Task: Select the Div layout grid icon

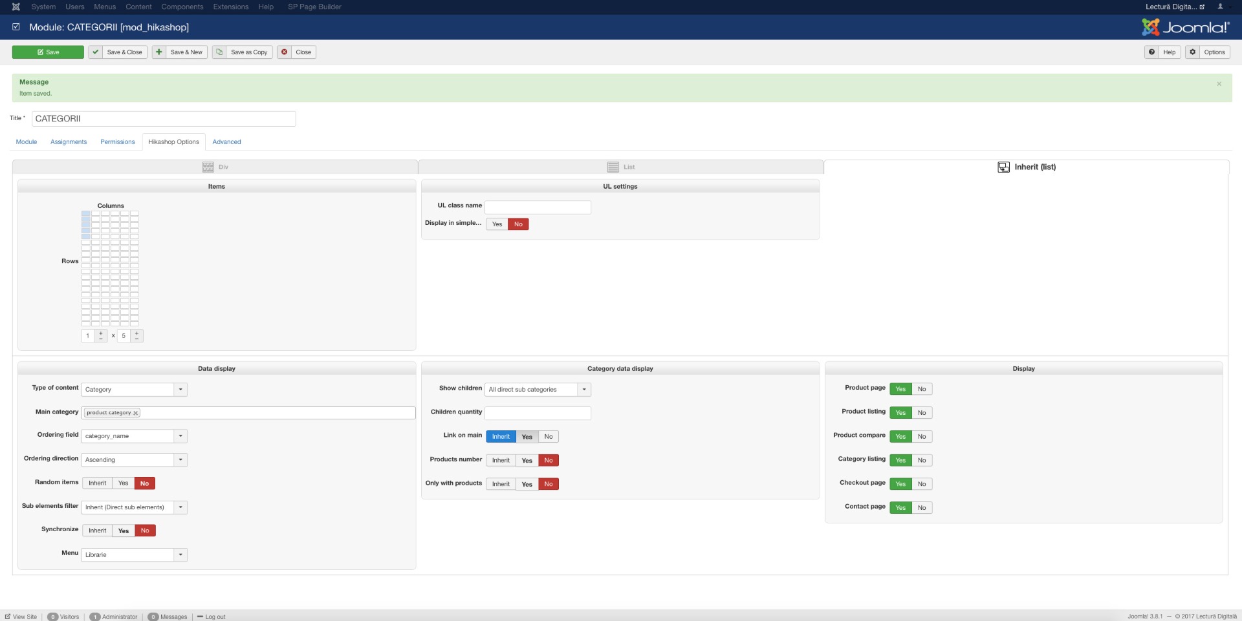Action: (208, 167)
